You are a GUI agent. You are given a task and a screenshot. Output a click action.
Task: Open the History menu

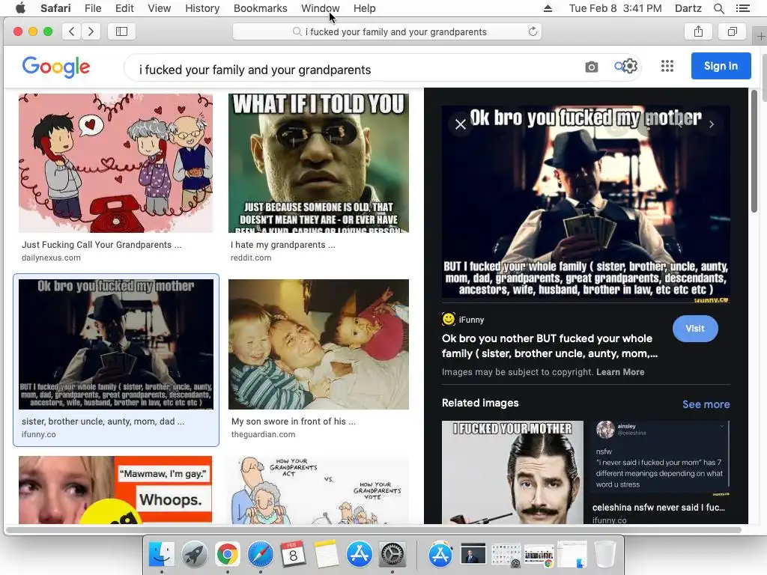point(202,8)
